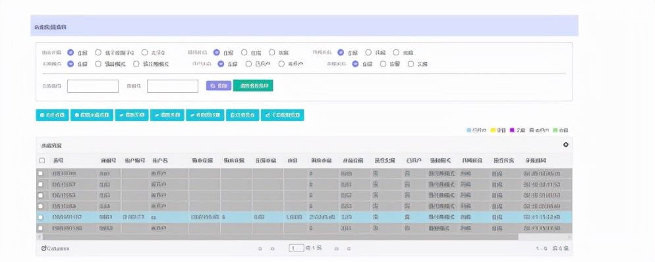Click the yellow legend swatch above the table

493,130
